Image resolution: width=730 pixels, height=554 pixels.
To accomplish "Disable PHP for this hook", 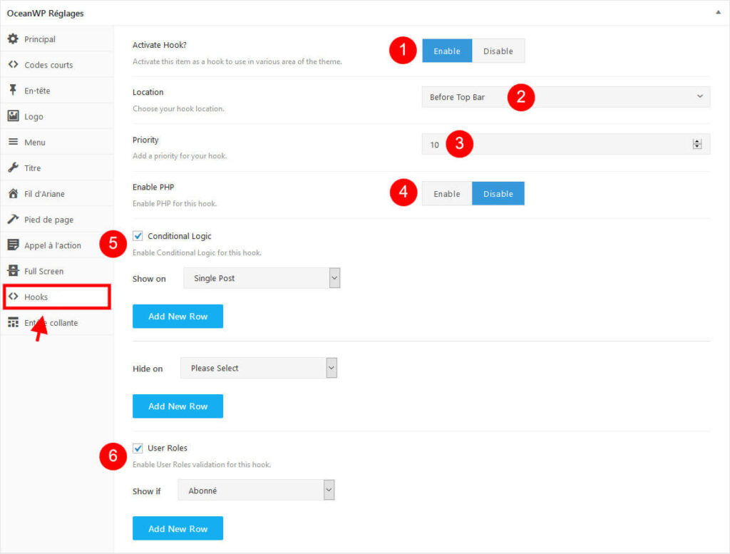I will click(x=498, y=194).
